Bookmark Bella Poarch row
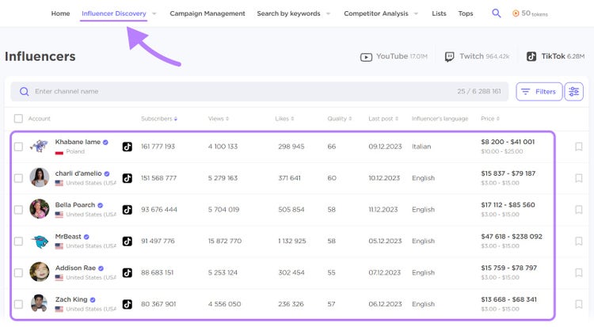This screenshot has height=327, width=594. coord(578,209)
